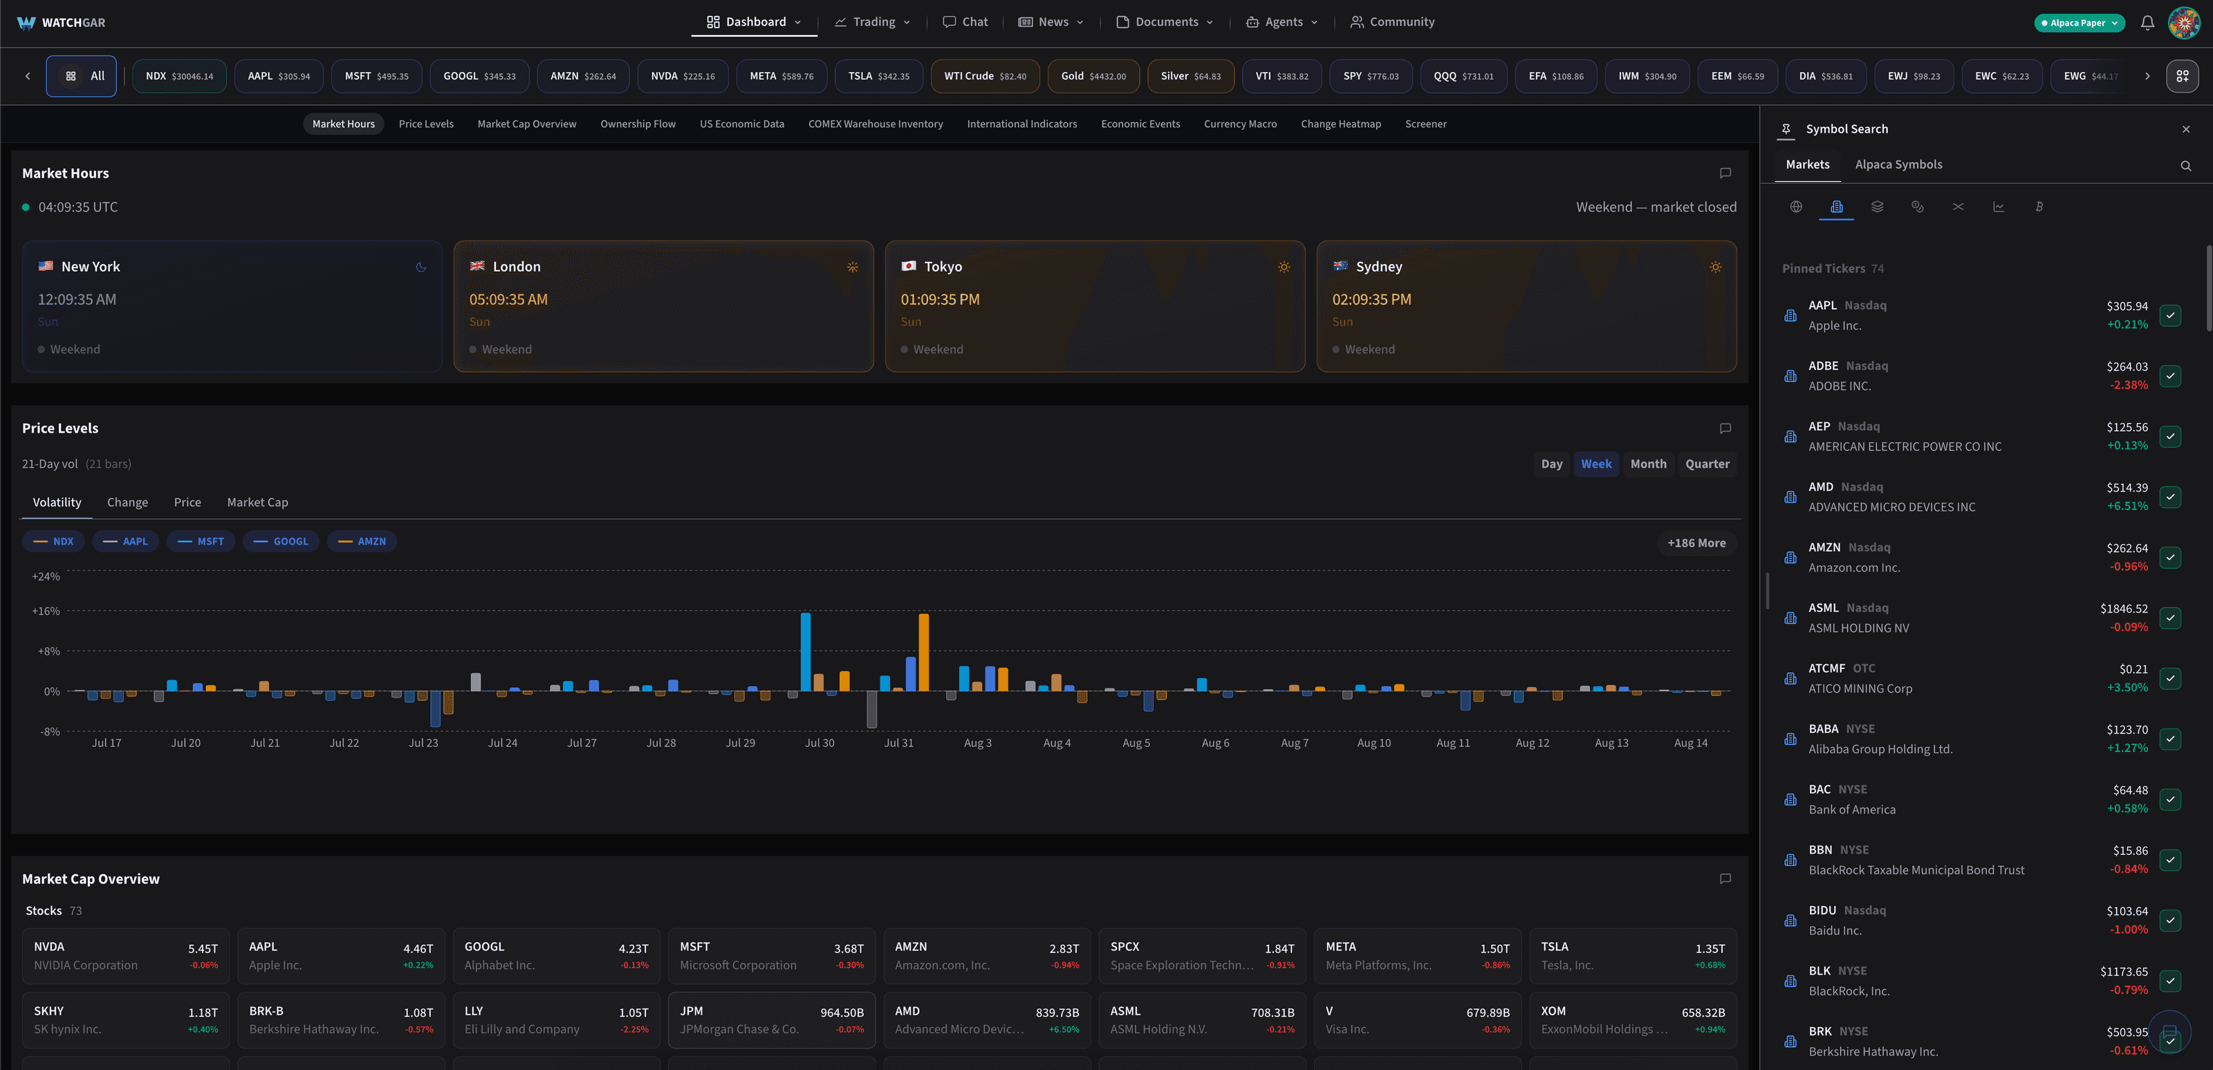Click the moon icon on New York card
The height and width of the screenshot is (1070, 2213).
pyautogui.click(x=421, y=267)
